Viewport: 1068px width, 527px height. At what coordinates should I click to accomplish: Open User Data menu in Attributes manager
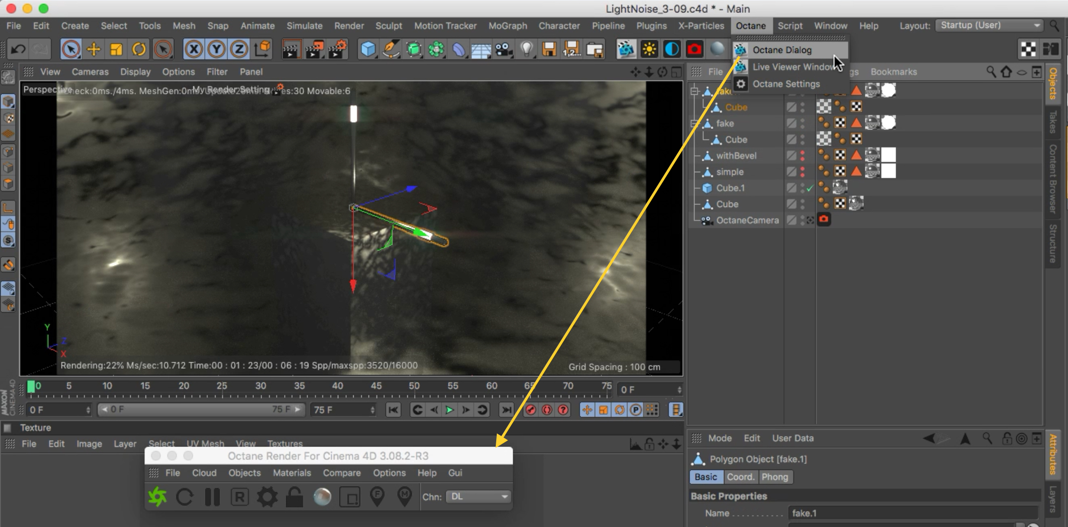(x=792, y=438)
